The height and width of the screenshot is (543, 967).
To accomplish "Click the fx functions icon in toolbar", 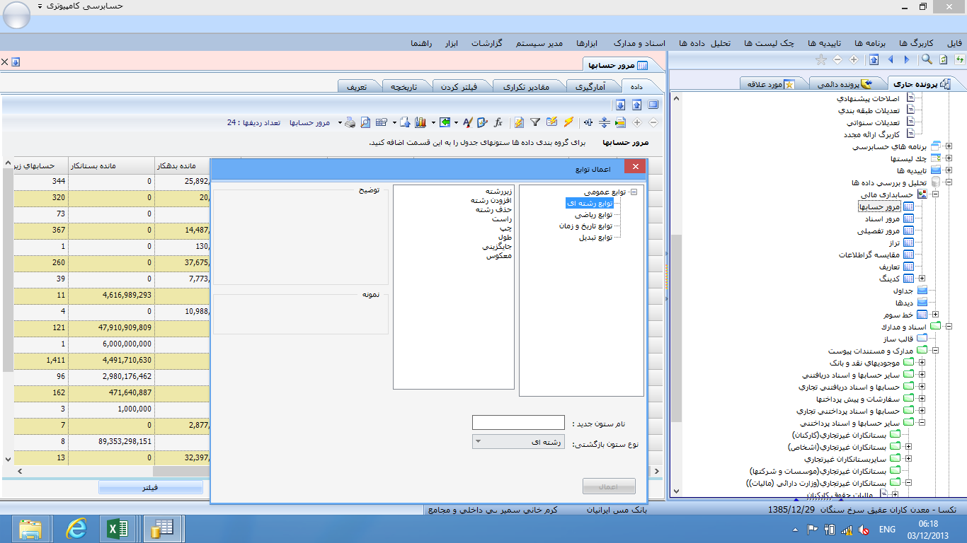I will point(498,122).
